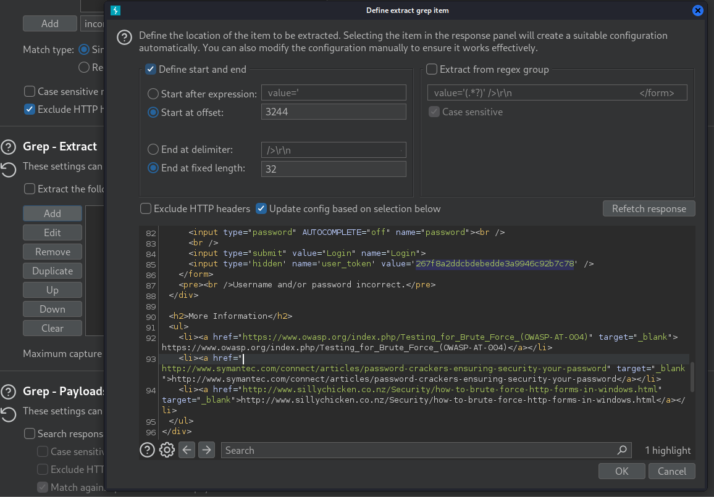Open search settings with the gear icon
Viewport: 714px width, 497px height.
tap(167, 450)
